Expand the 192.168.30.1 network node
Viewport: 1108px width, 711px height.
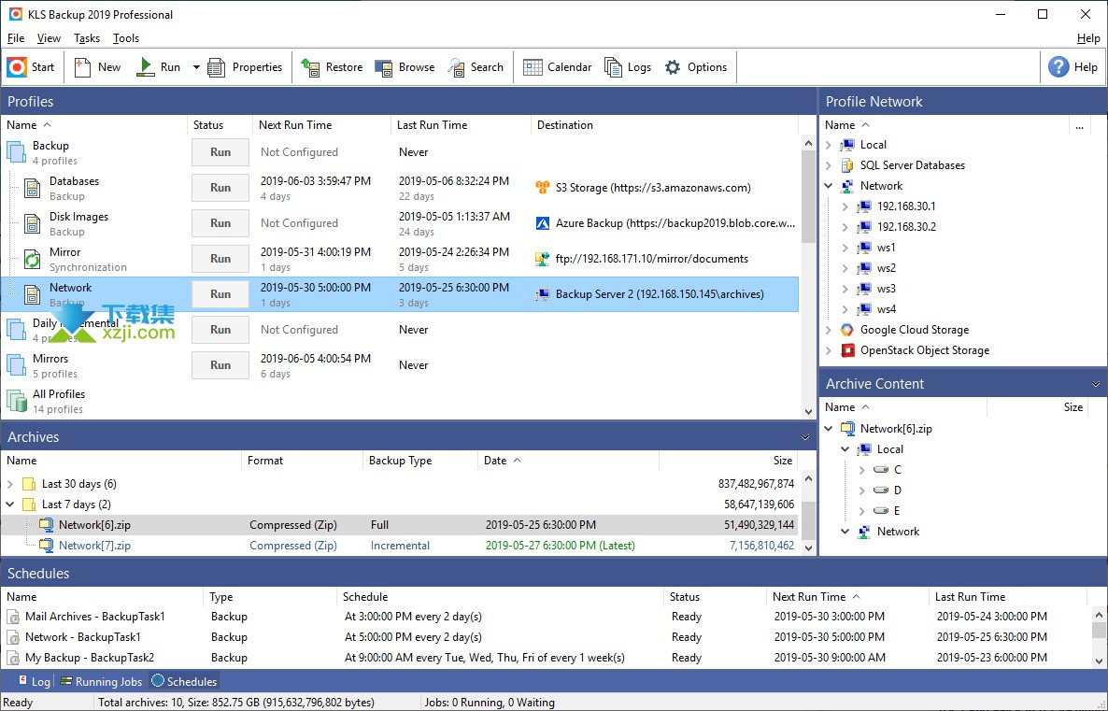pos(845,206)
